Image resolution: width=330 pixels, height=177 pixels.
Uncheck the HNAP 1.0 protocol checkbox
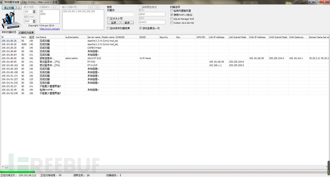(x=172, y=15)
